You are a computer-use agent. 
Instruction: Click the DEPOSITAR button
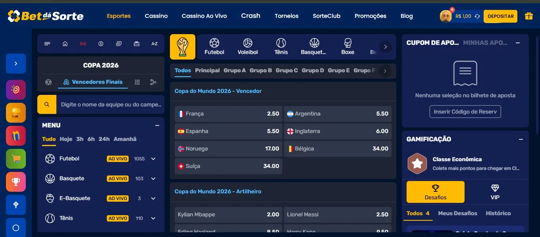(500, 16)
